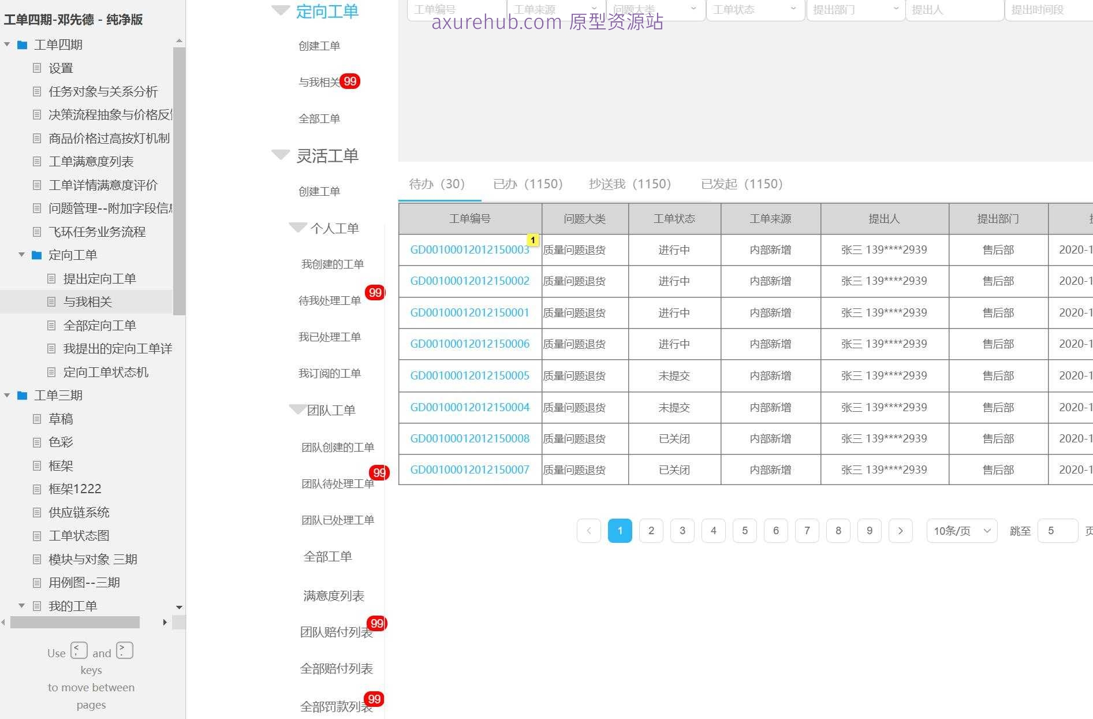This screenshot has height=719, width=1093.
Task: Click the page icon beside 草稿
Action: 36,419
